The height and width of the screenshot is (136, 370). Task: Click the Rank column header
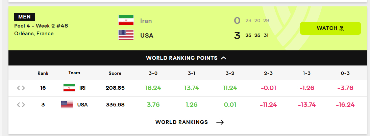pos(43,74)
